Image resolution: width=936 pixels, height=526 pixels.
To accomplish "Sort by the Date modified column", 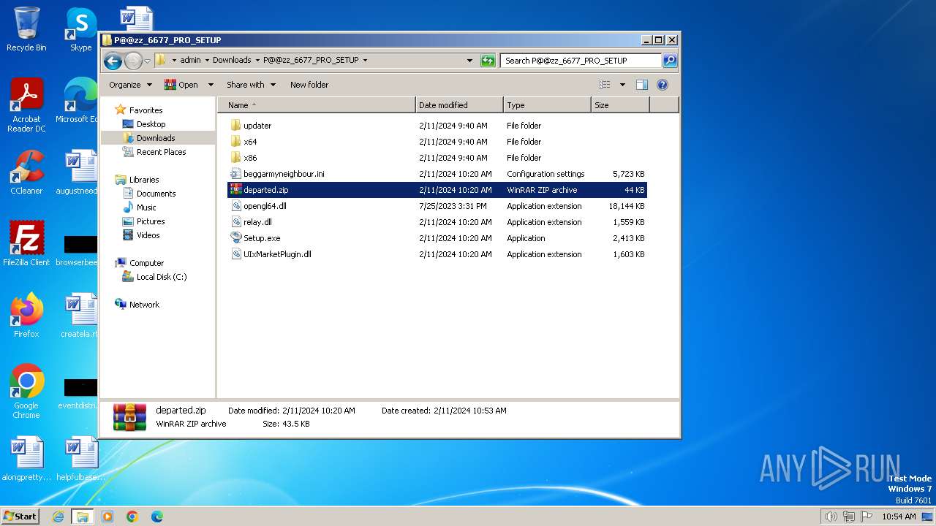I will pyautogui.click(x=459, y=105).
